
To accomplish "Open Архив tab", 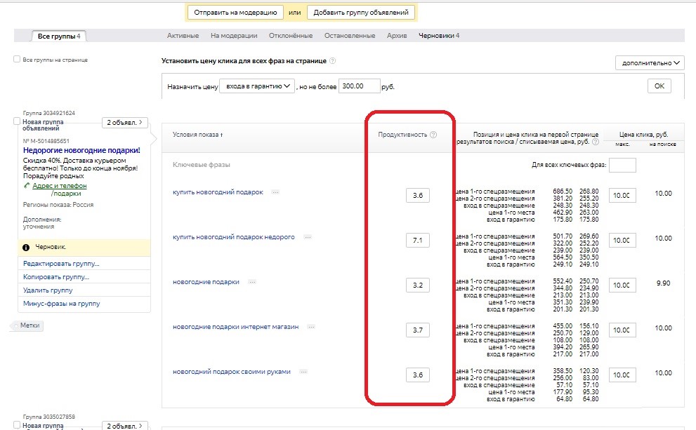I will [397, 36].
